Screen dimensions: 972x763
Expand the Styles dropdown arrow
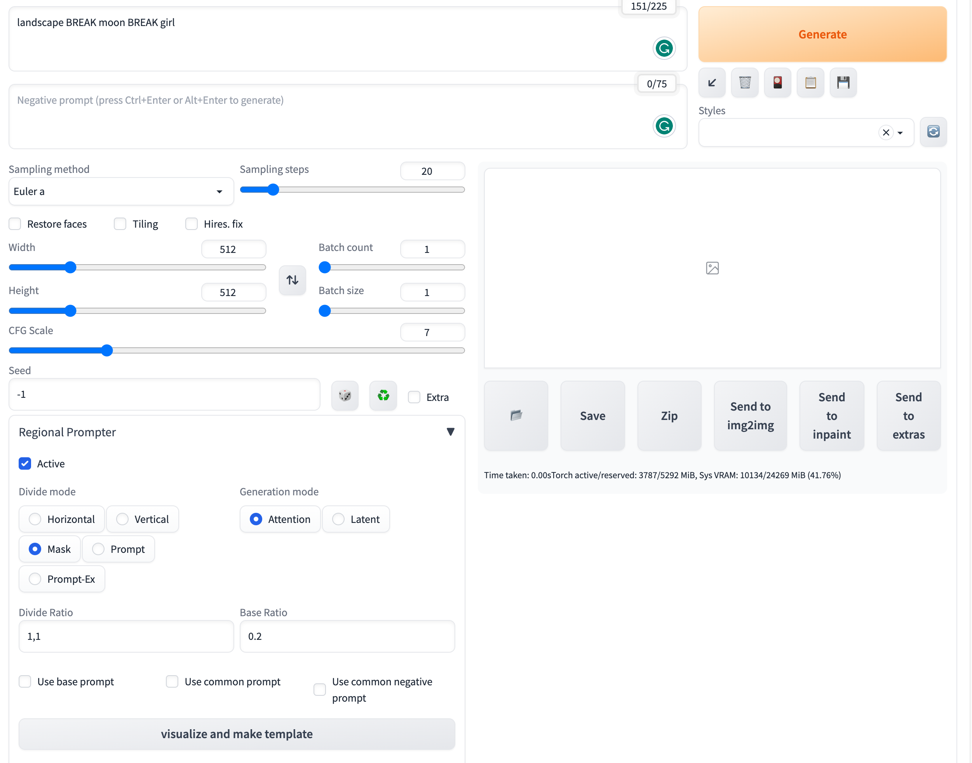click(x=900, y=133)
